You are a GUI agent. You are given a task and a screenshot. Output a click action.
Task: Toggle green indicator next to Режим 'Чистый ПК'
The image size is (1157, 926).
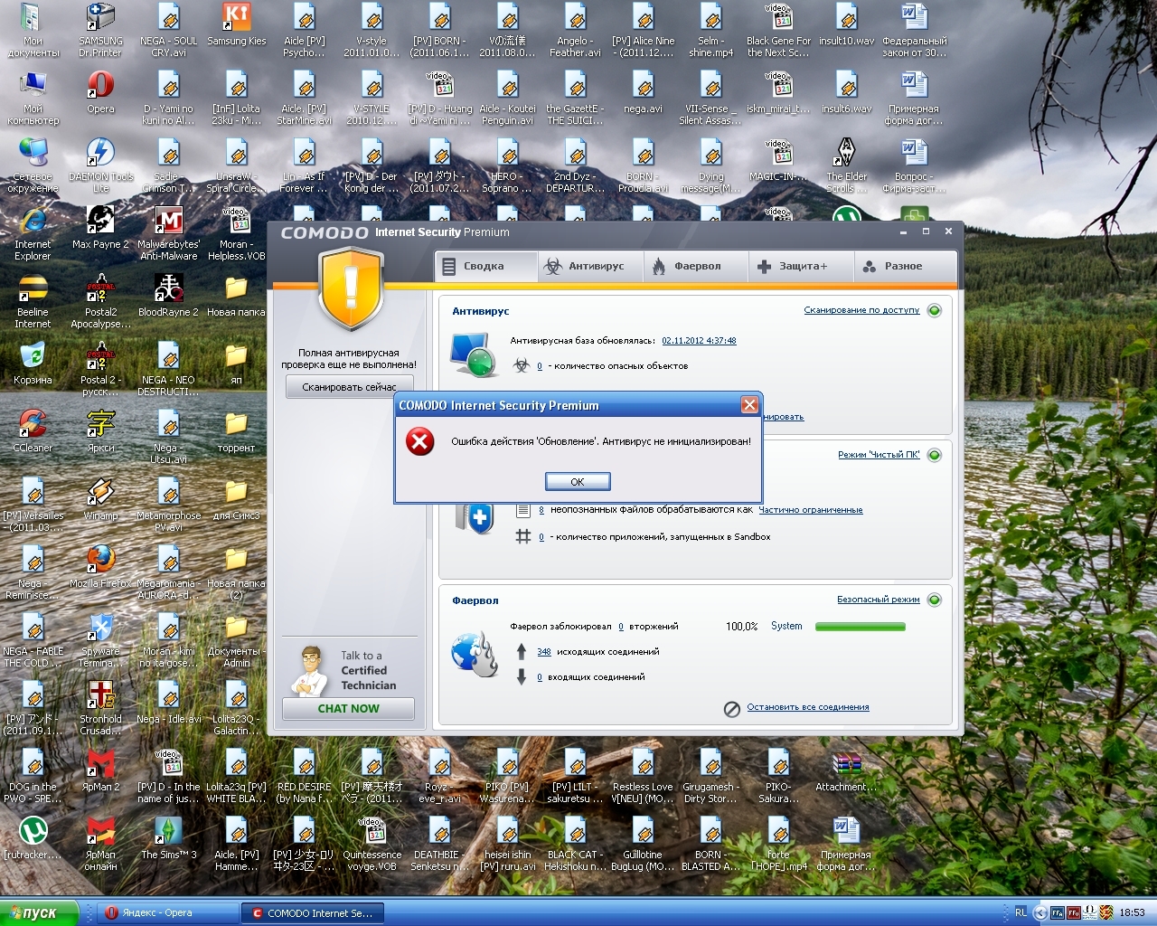[x=935, y=455]
